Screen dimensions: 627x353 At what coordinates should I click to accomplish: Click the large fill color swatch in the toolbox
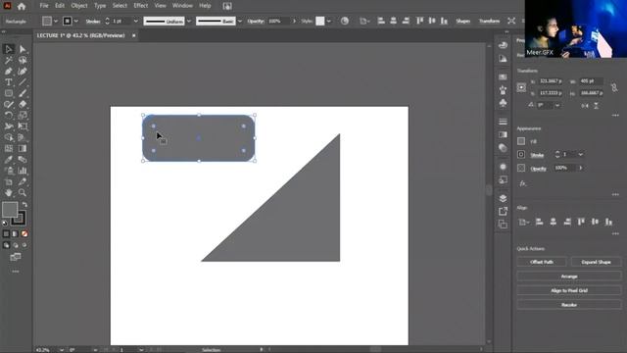click(x=10, y=210)
